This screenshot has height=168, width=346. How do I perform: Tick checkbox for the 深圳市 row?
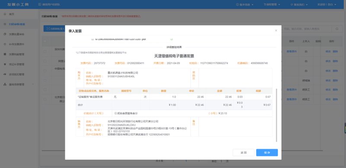45,51
